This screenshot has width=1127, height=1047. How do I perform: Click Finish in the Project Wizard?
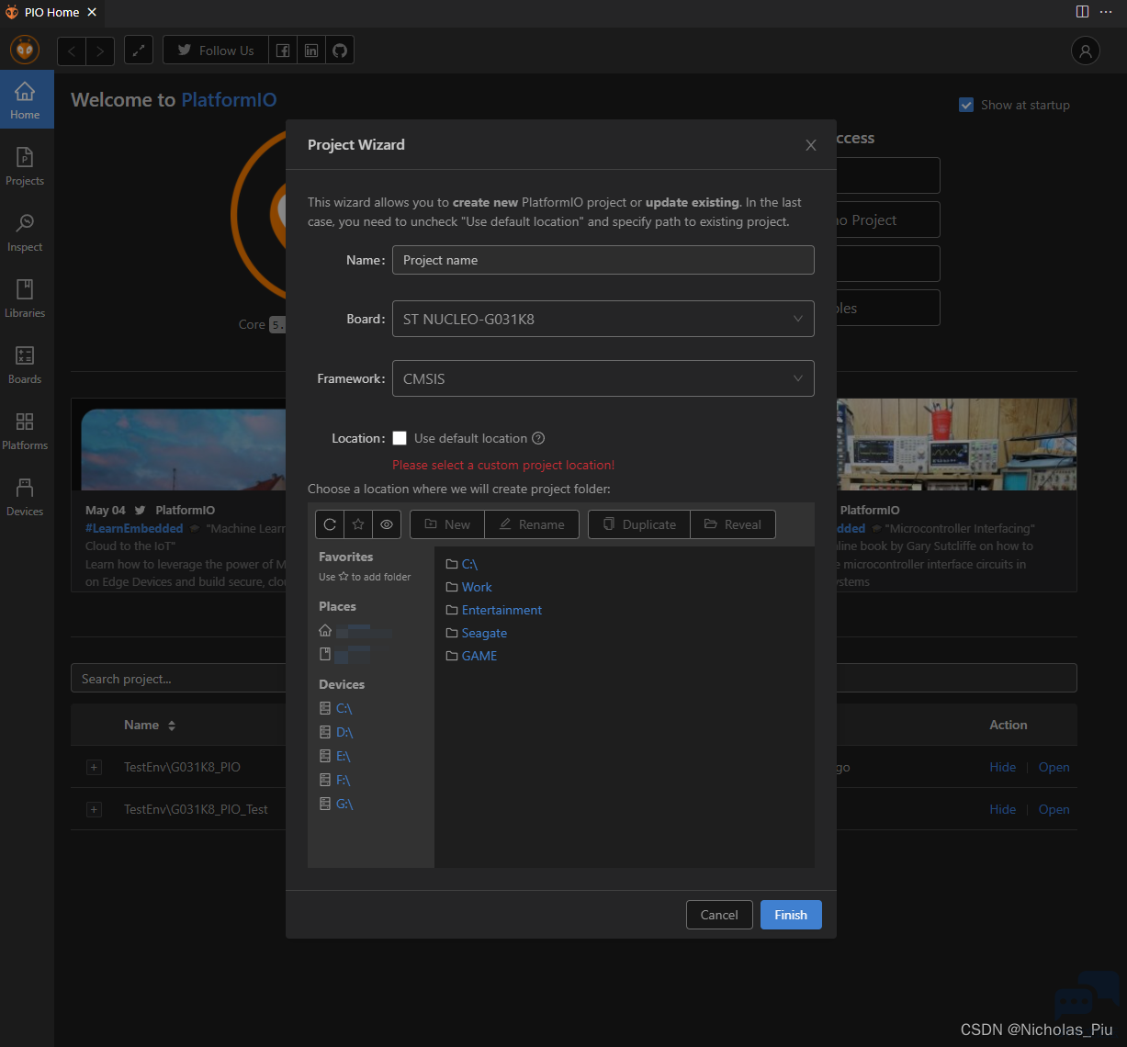[x=791, y=915]
